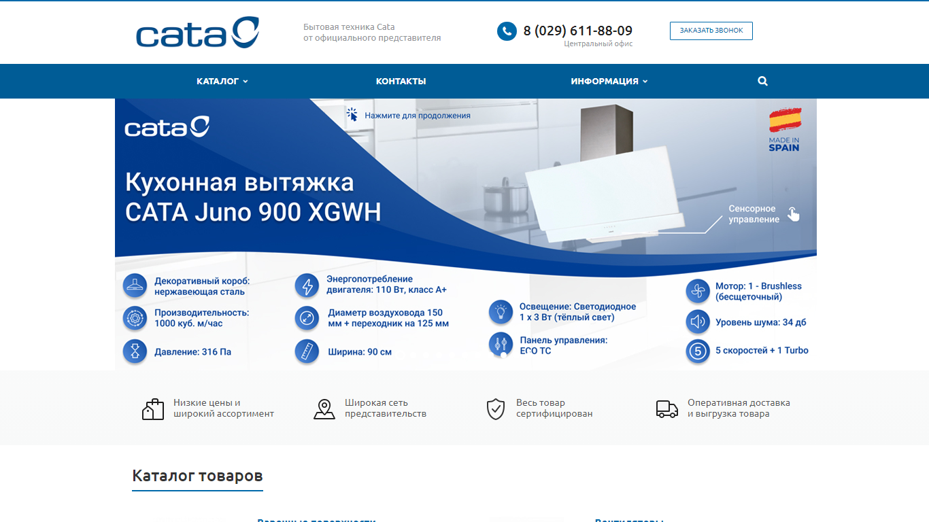Click the 5 скоростей + 1 Turbo text

click(x=762, y=351)
